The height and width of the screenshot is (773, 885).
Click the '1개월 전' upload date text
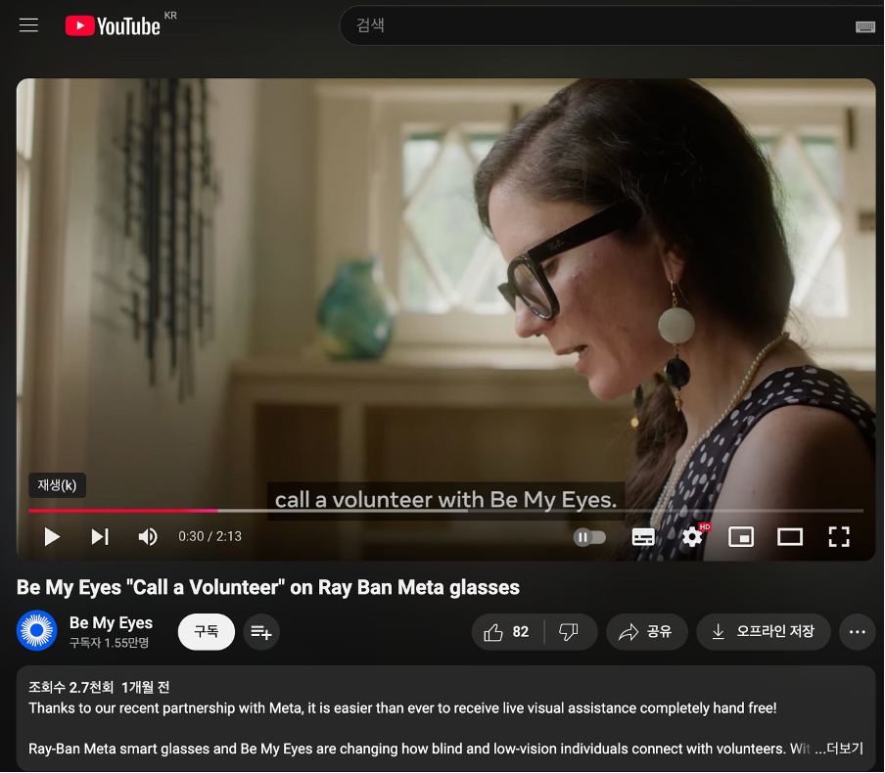click(x=146, y=687)
